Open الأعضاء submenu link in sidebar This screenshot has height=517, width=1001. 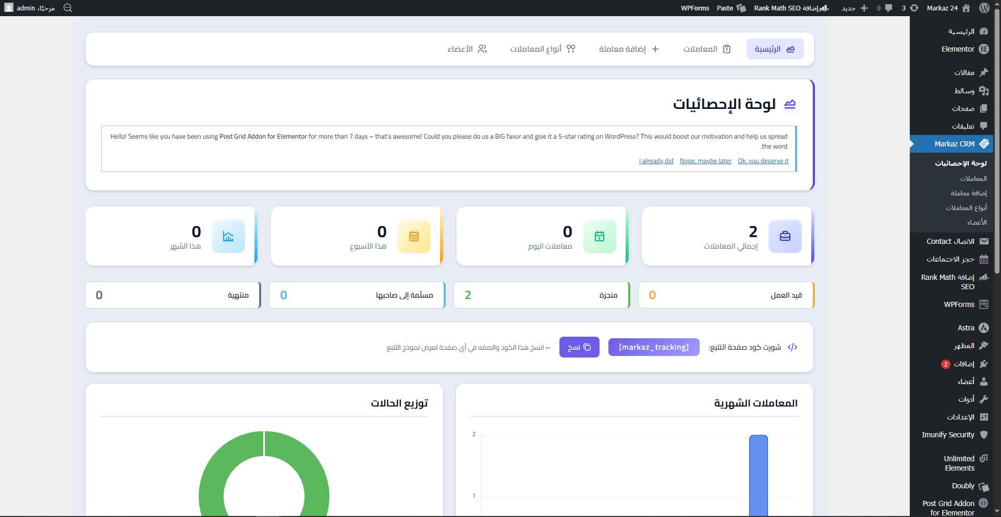(x=977, y=223)
